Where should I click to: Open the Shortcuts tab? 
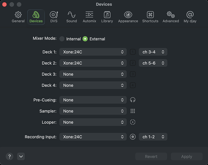point(150,17)
